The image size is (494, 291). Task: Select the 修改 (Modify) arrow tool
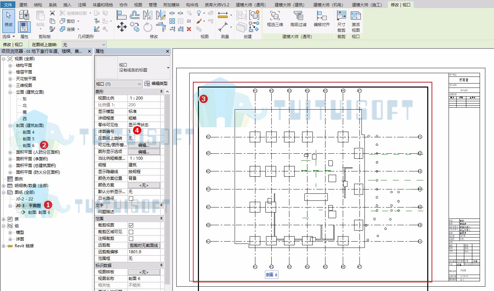click(x=8, y=21)
